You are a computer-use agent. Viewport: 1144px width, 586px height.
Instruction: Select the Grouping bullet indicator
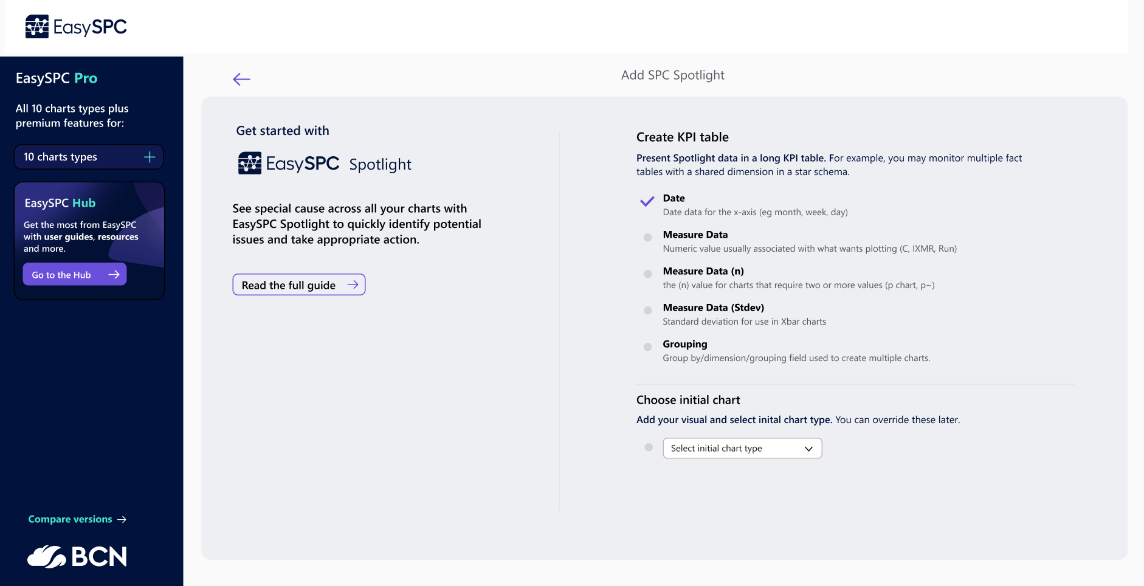pyautogui.click(x=648, y=347)
